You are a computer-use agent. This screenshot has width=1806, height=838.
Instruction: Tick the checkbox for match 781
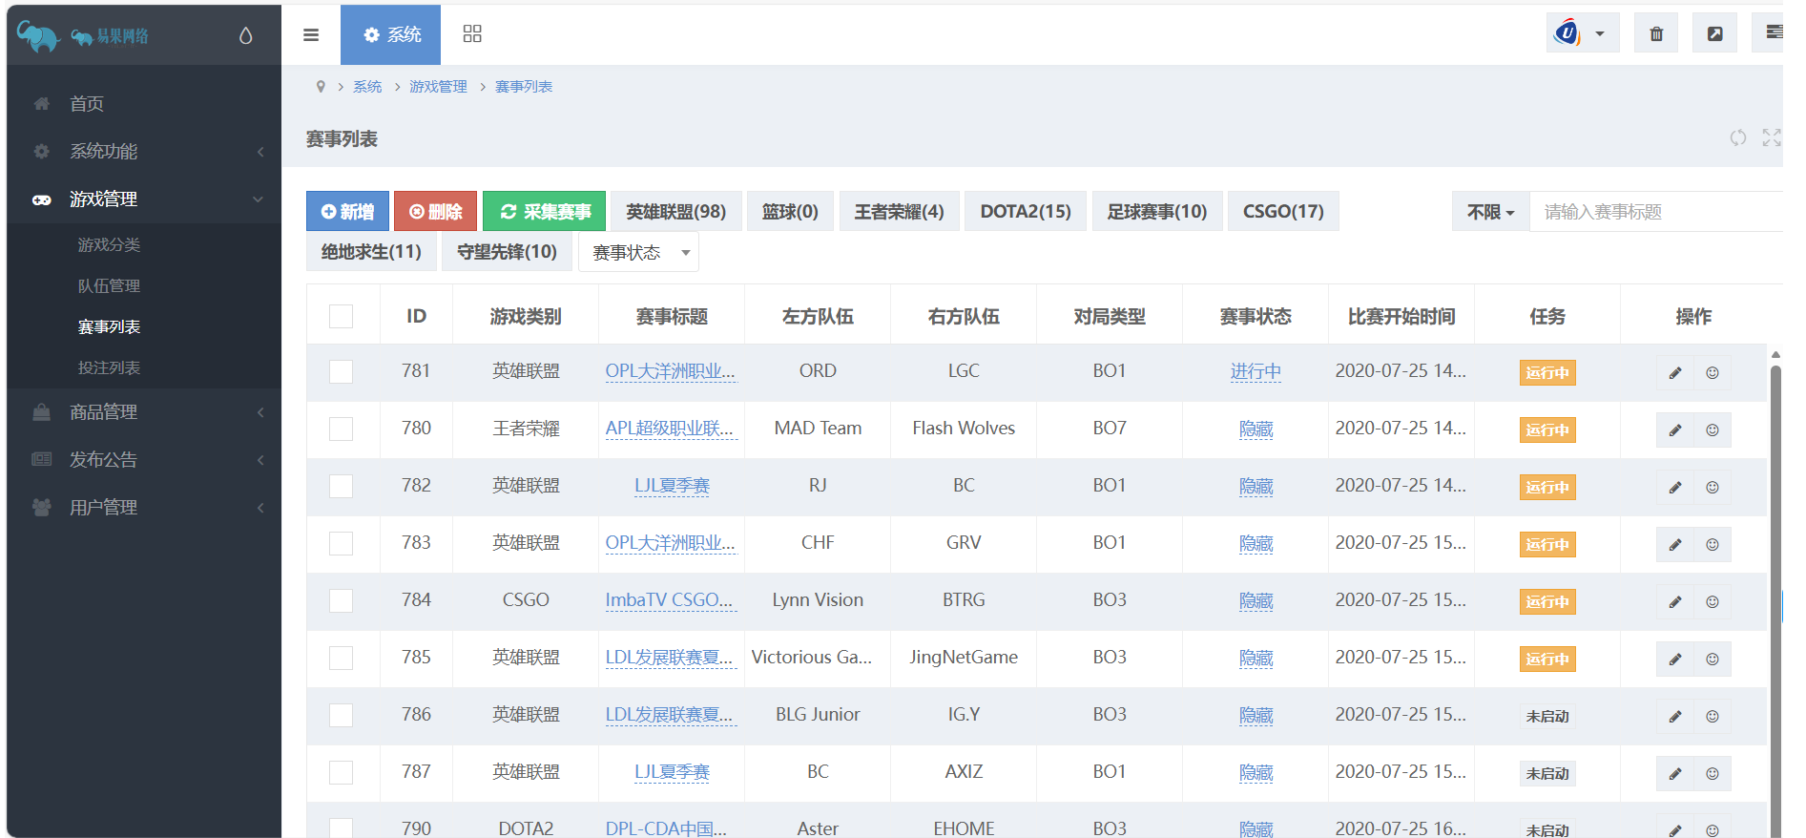click(341, 371)
